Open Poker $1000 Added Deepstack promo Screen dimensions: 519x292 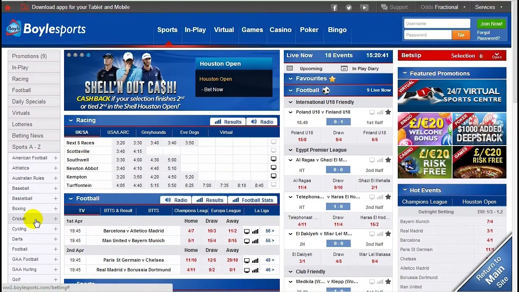[x=479, y=129]
